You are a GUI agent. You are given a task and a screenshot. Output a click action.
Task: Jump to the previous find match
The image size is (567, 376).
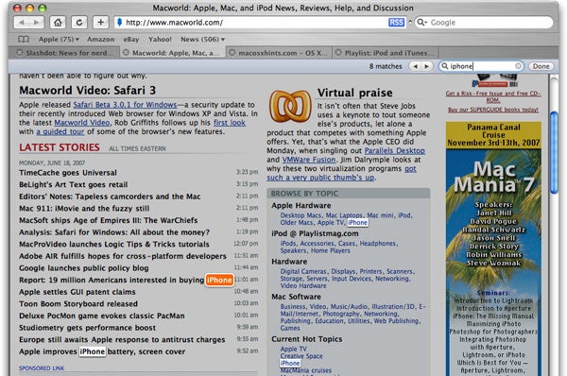click(x=415, y=66)
